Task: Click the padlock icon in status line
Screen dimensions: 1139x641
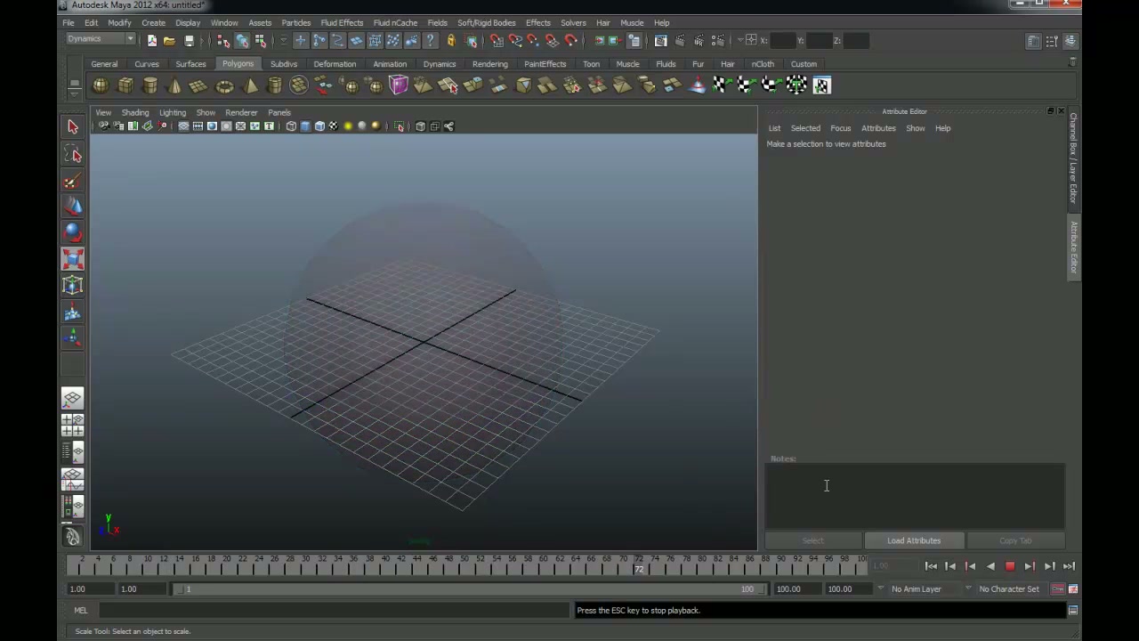Action: tap(451, 40)
